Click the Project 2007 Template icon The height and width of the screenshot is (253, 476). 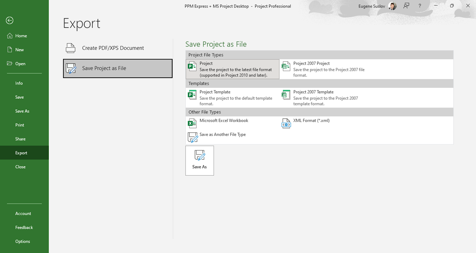(286, 95)
